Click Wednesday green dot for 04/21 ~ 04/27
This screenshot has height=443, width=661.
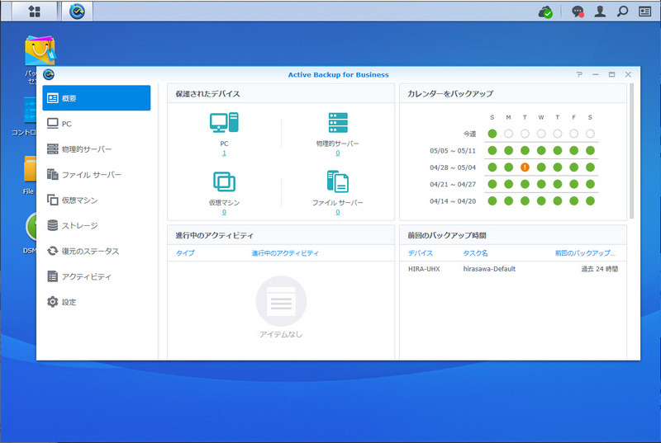(541, 184)
